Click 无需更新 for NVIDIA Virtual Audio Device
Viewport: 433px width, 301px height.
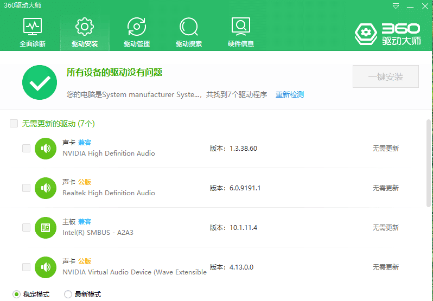(386, 267)
